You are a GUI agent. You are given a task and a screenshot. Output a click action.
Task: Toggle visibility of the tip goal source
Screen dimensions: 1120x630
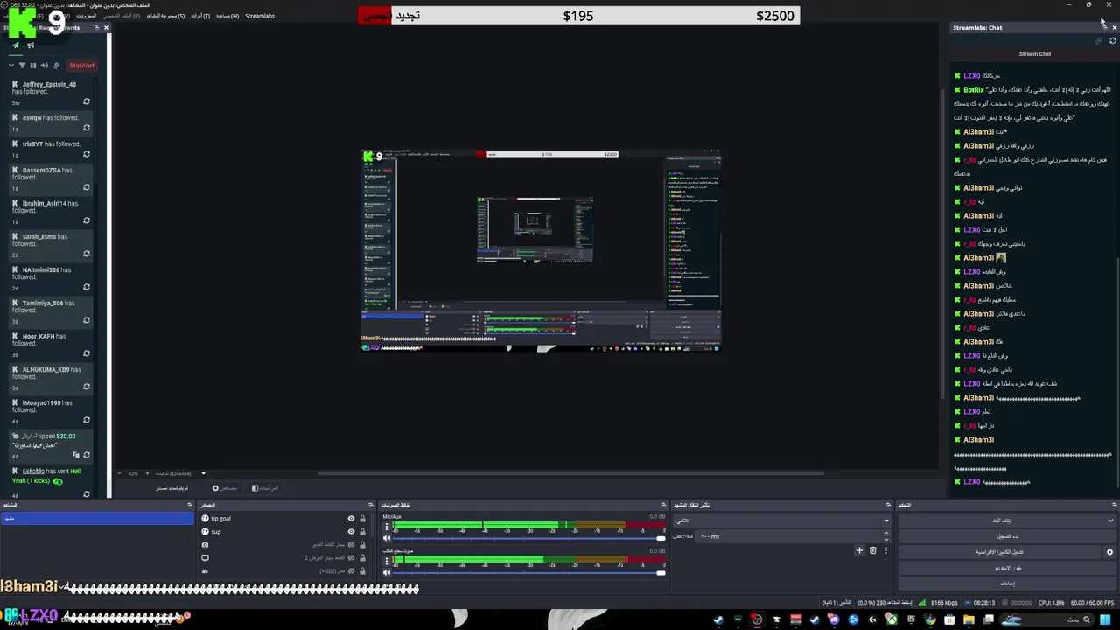[x=351, y=519]
